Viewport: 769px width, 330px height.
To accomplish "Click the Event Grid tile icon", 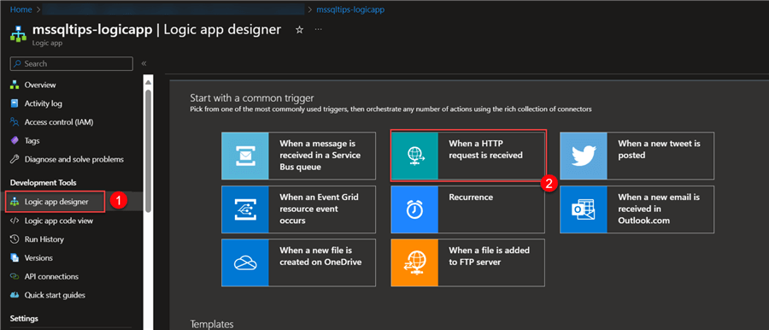I will point(245,209).
